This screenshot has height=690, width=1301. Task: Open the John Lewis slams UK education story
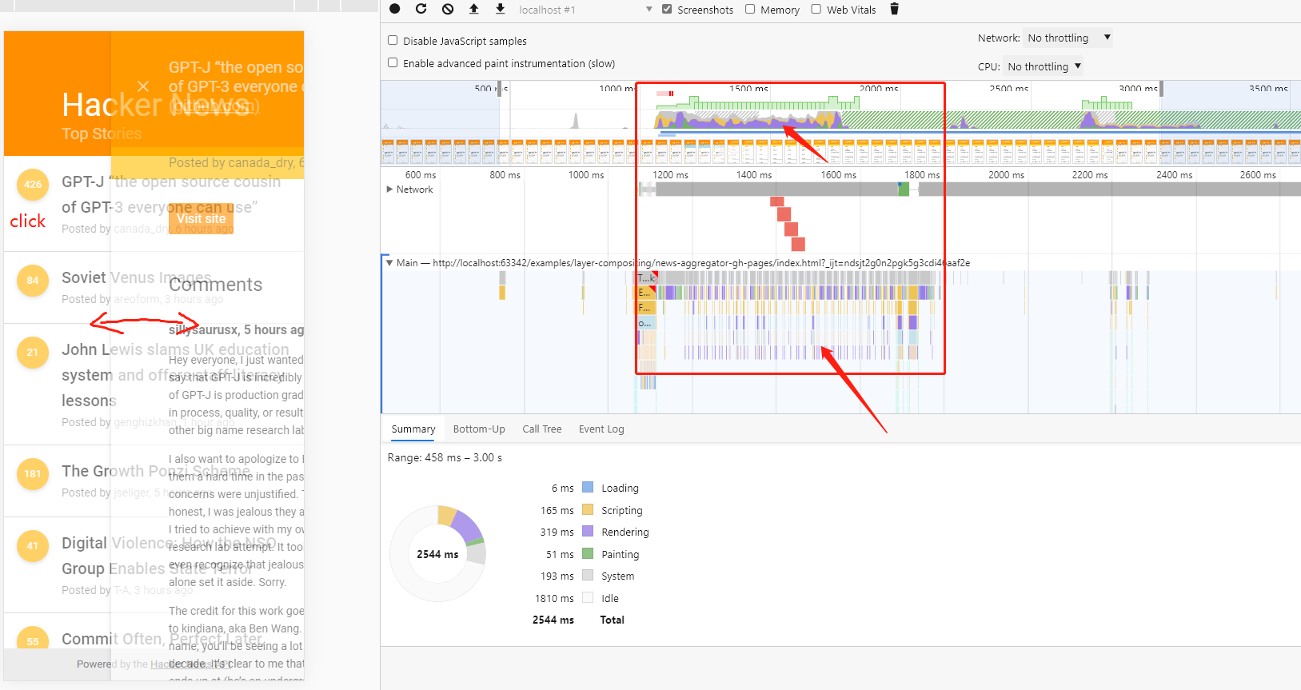tap(175, 374)
